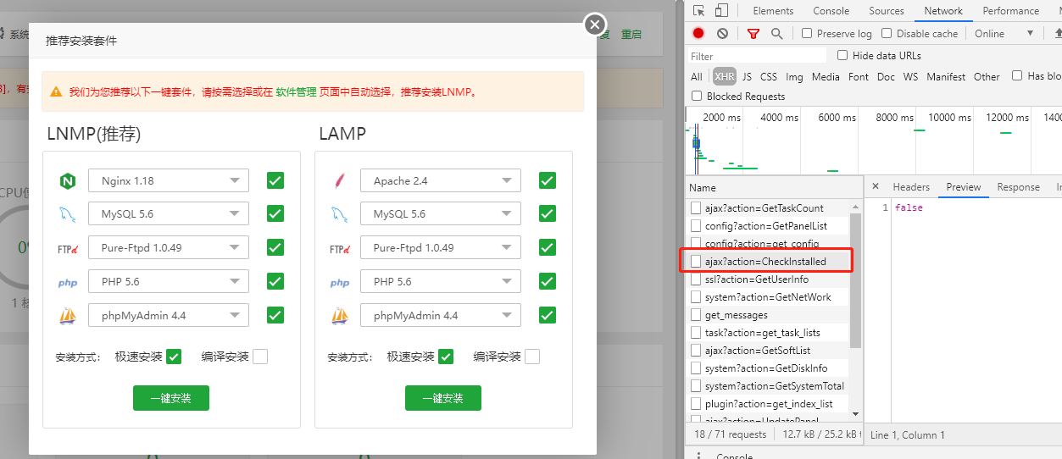Uncheck the LNMP Nginx 1.18 checkbox
Image resolution: width=1062 pixels, height=459 pixels.
tap(275, 180)
